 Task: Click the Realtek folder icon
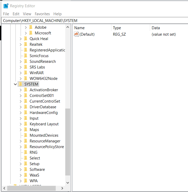point(26,44)
